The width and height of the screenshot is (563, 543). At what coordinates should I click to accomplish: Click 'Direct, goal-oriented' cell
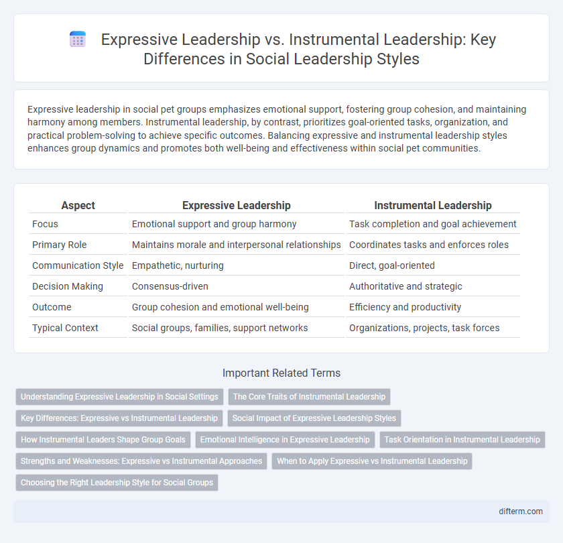coord(391,265)
